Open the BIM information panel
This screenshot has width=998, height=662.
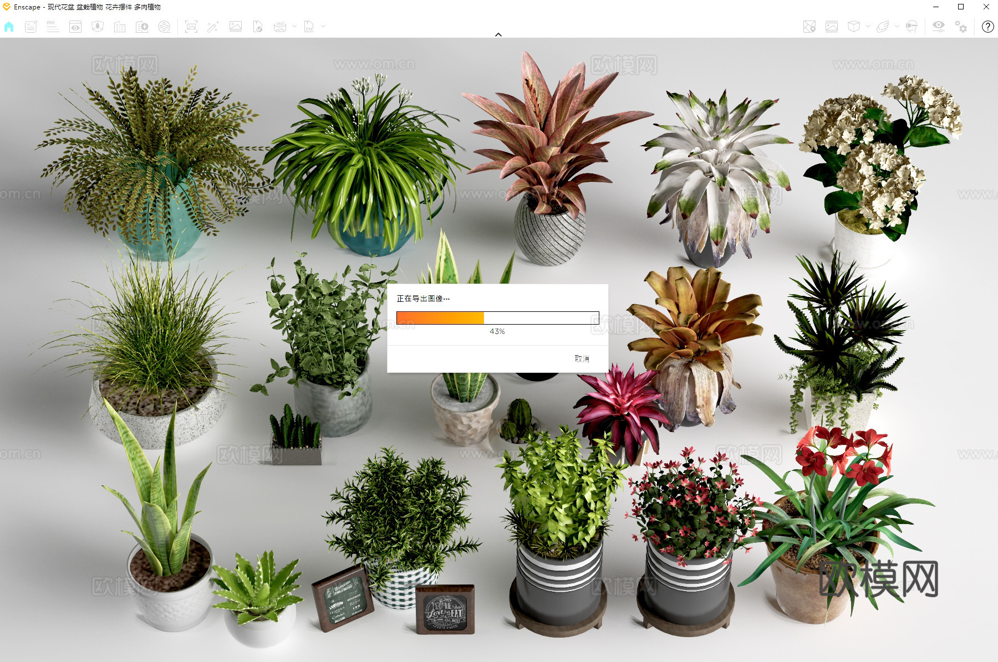pos(53,27)
